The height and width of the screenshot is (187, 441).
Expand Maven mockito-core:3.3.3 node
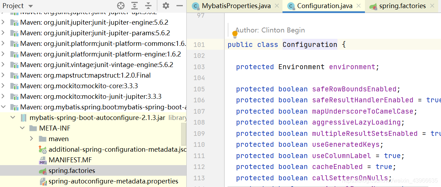[x=3, y=86]
